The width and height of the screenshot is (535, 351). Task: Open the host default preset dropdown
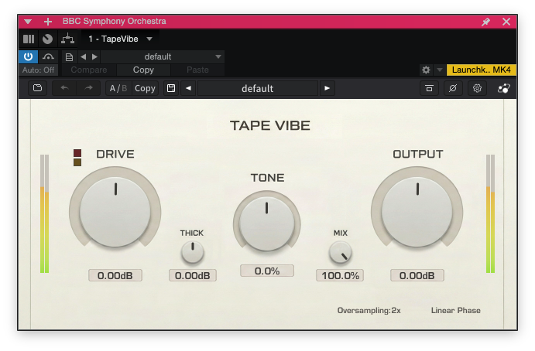[163, 57]
